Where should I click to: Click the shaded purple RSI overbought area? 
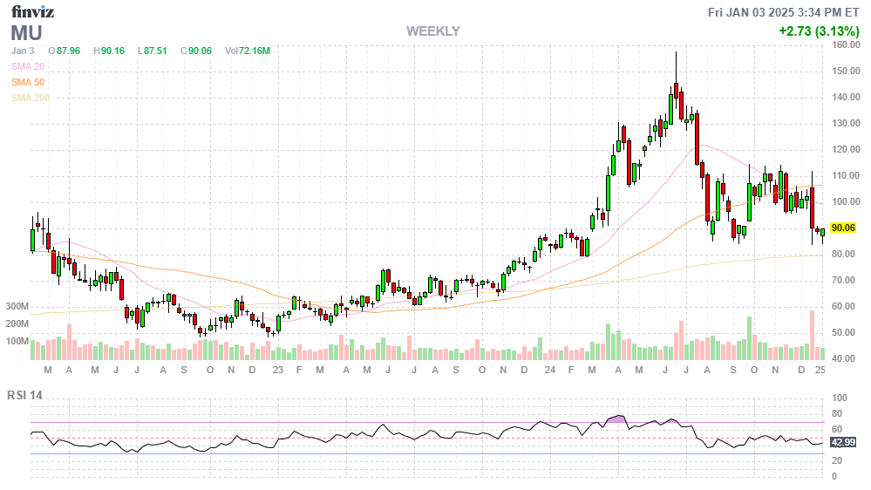(618, 419)
